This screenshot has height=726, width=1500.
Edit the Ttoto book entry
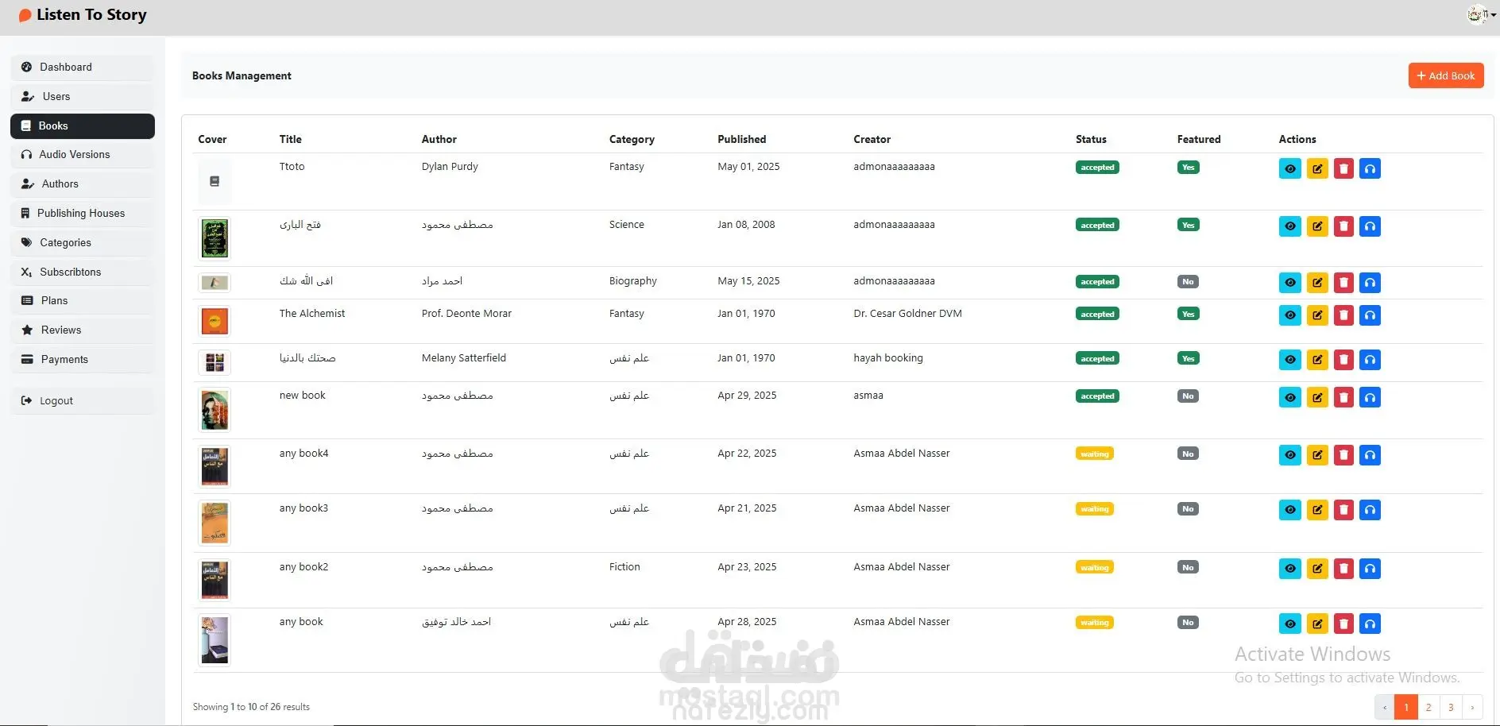click(1317, 168)
